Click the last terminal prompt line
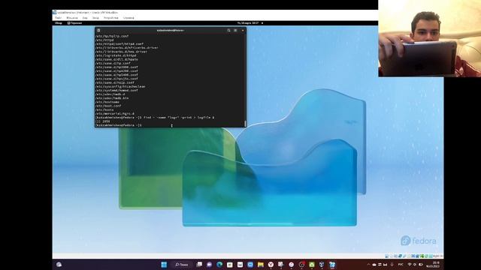 pos(119,125)
